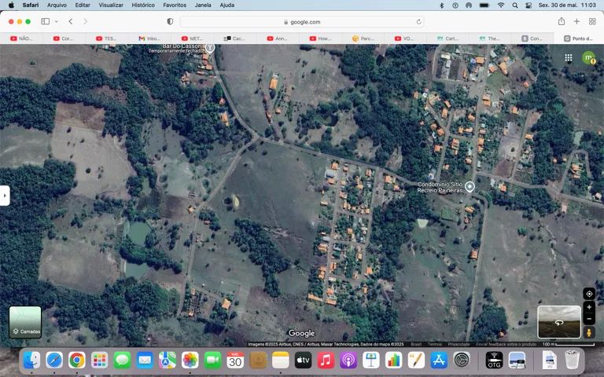This screenshot has height=377, width=604.
Task: Open the Google account avatar
Action: 588,57
